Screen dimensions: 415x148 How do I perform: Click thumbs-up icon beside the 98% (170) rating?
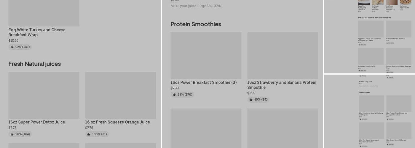click(x=174, y=94)
